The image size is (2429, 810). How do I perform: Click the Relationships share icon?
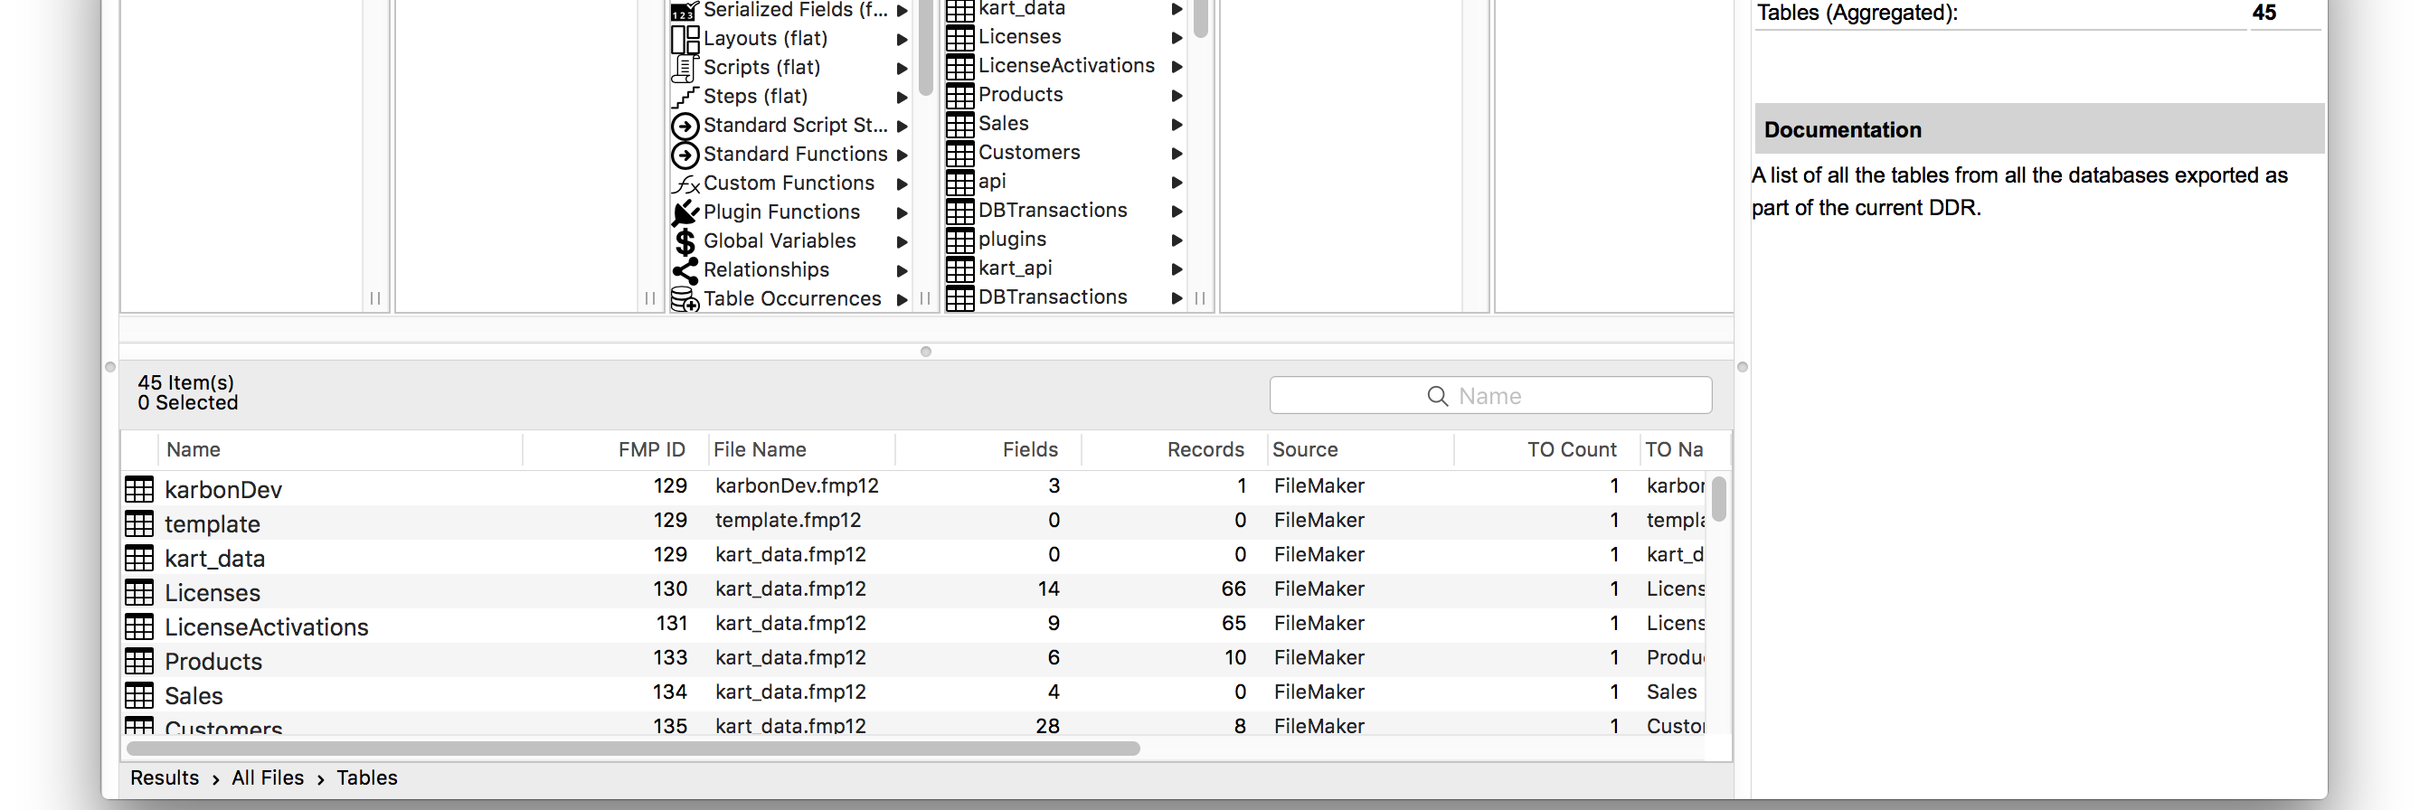point(685,270)
